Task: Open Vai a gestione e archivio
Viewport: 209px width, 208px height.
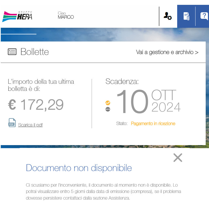Action: point(167,52)
